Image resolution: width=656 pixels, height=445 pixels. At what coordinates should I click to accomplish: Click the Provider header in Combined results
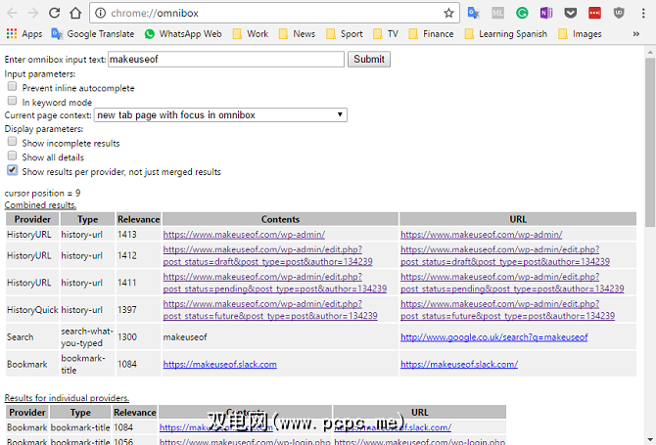tap(32, 219)
